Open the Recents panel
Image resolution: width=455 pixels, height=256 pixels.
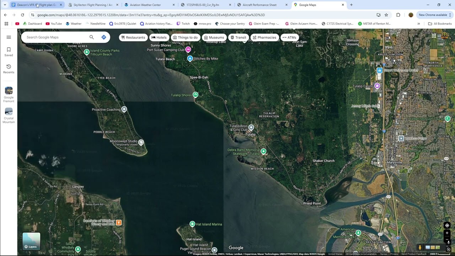(x=9, y=69)
